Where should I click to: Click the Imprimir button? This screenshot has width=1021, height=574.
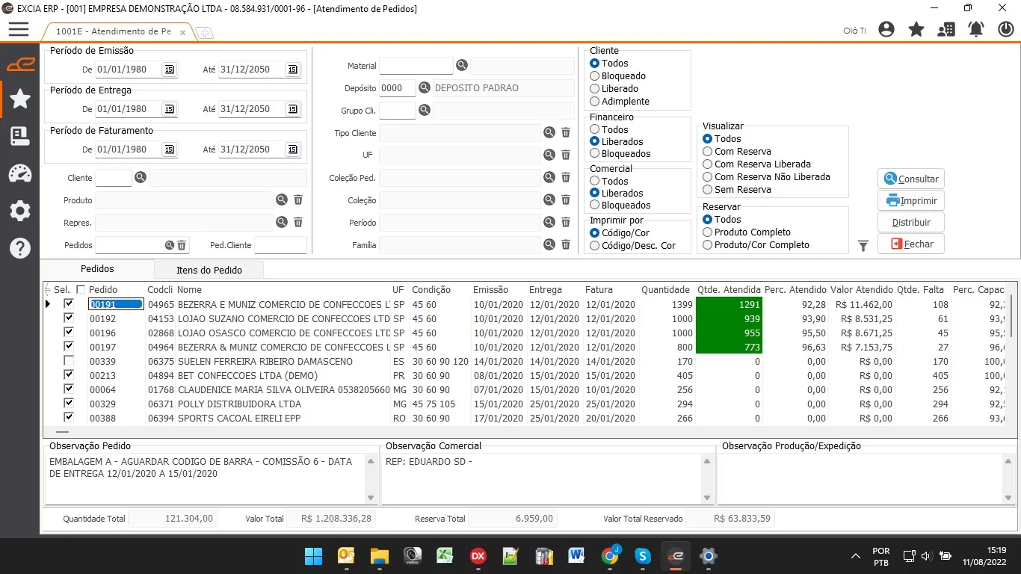(x=911, y=201)
